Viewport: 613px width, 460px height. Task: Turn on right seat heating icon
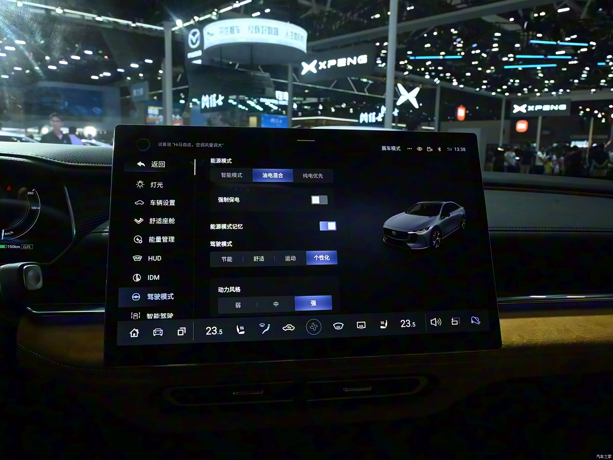pyautogui.click(x=383, y=325)
